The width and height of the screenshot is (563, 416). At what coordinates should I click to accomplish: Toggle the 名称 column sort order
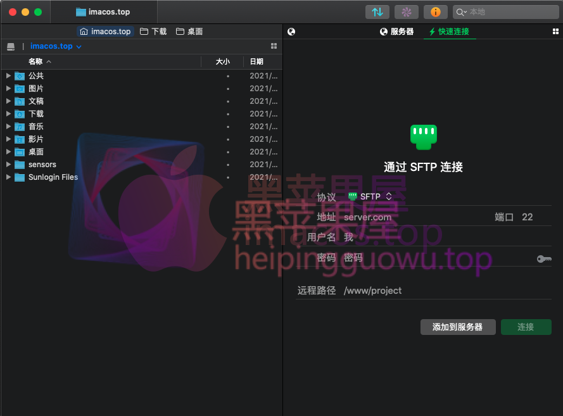(37, 61)
